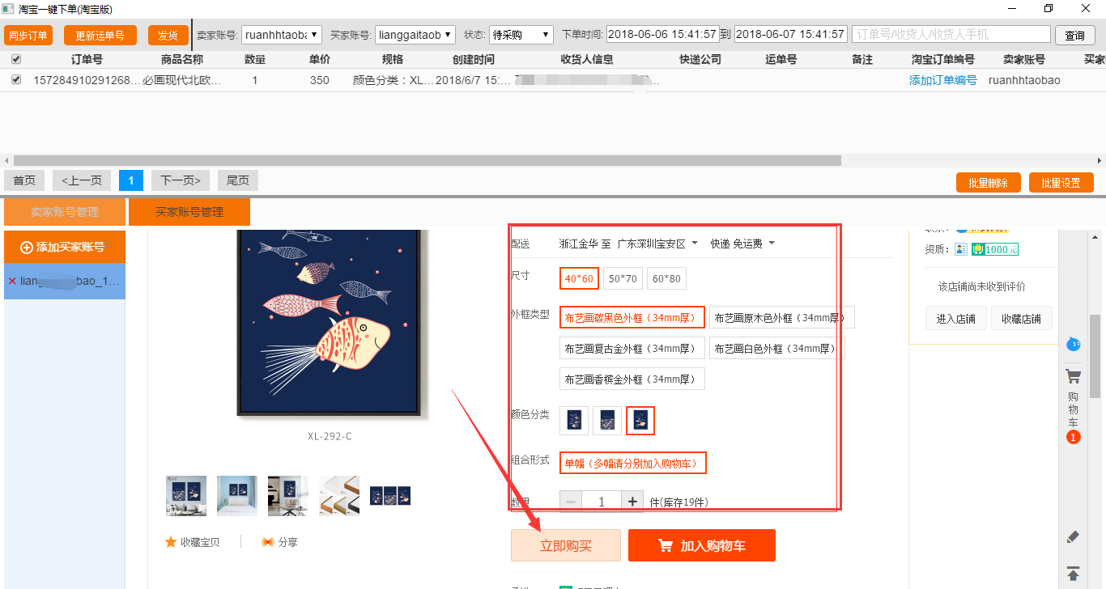Select the chair scene thumbnail
Screen dimensions: 1106x589
288,496
